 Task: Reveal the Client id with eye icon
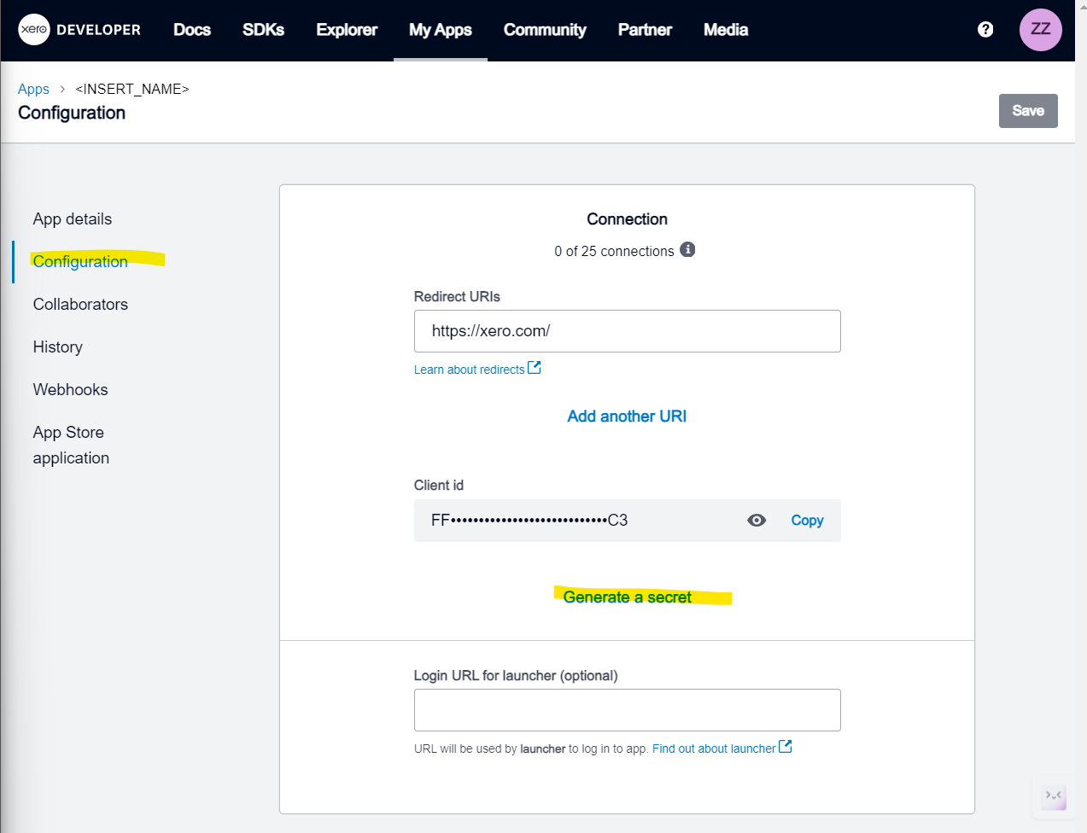(757, 521)
